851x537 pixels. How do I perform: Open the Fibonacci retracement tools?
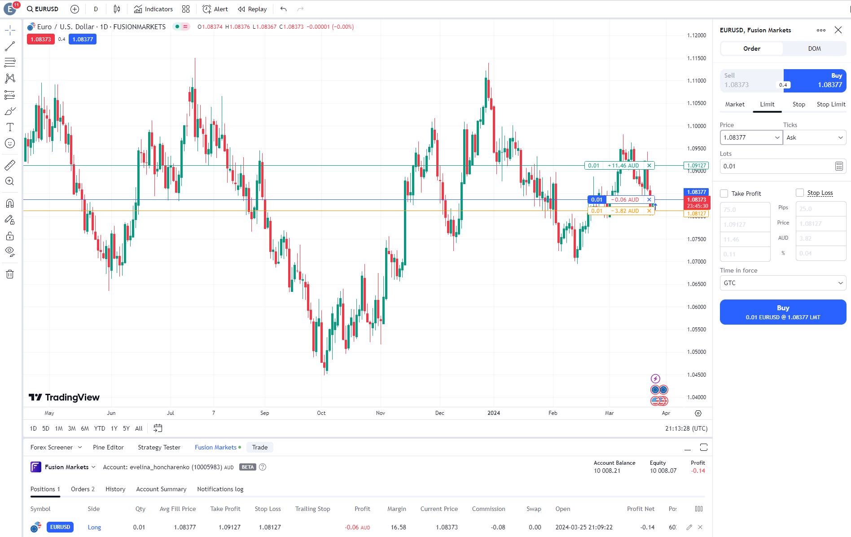10,62
